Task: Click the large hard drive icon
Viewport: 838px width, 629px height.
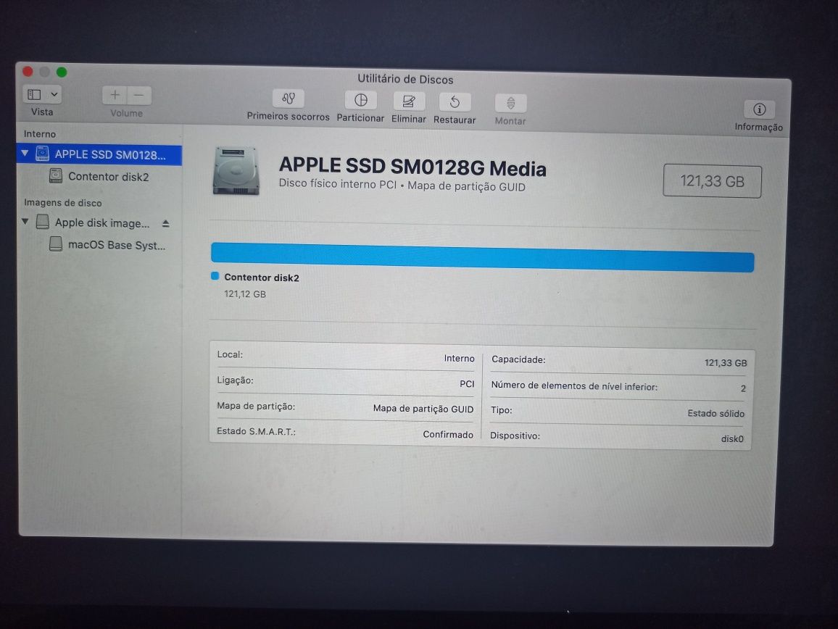Action: point(236,171)
